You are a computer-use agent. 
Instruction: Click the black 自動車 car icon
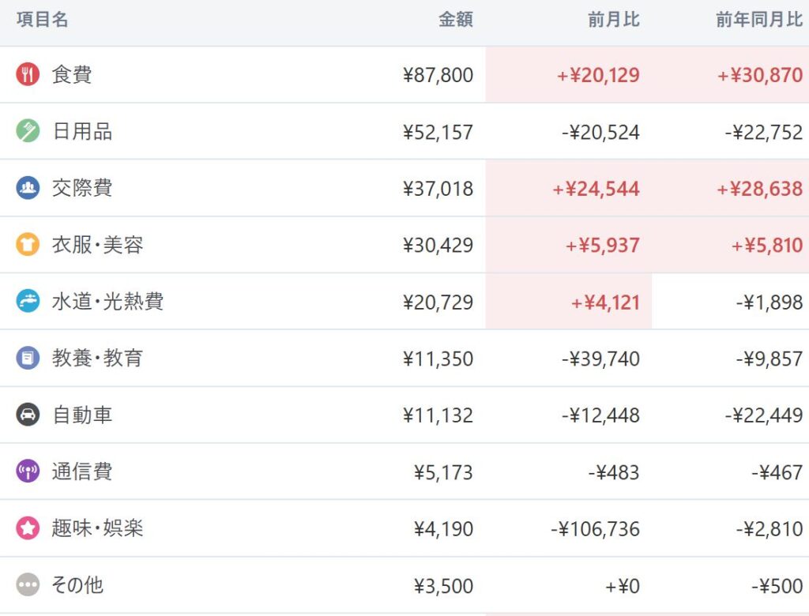pyautogui.click(x=28, y=415)
